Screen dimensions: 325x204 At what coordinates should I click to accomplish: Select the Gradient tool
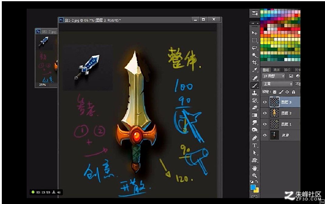[x=254, y=115]
